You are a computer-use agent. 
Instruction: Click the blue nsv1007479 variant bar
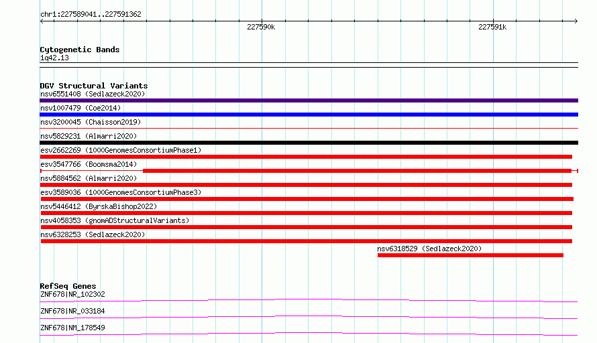[x=309, y=115]
